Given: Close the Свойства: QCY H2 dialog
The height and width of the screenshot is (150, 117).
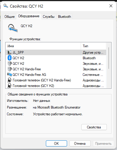Looking at the screenshot, I should coord(111,6).
